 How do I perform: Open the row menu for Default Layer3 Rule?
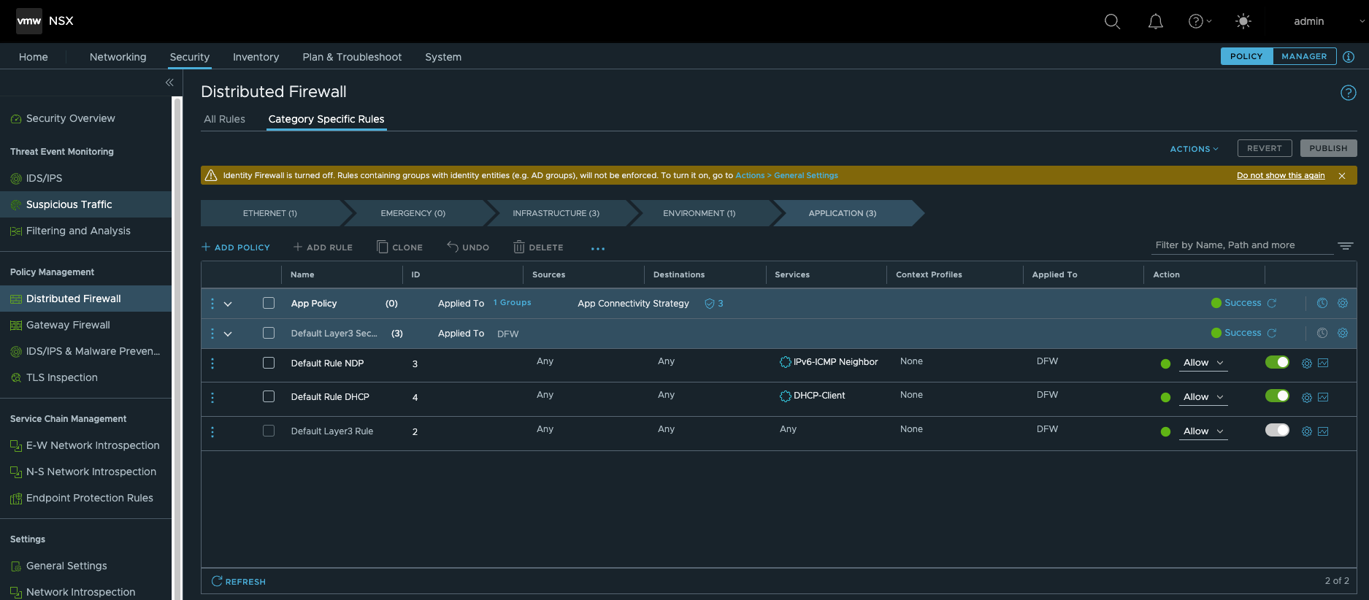click(212, 431)
